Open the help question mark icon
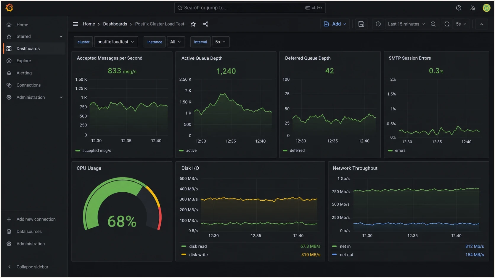 459,8
